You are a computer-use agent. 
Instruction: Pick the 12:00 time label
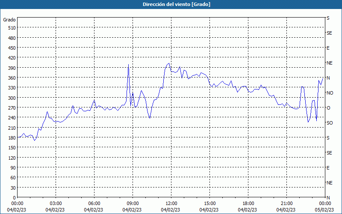click(171, 204)
